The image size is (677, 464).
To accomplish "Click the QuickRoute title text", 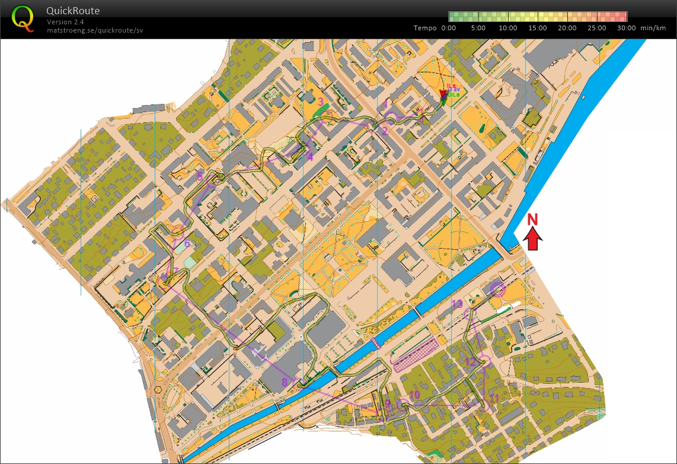I will 73,11.
